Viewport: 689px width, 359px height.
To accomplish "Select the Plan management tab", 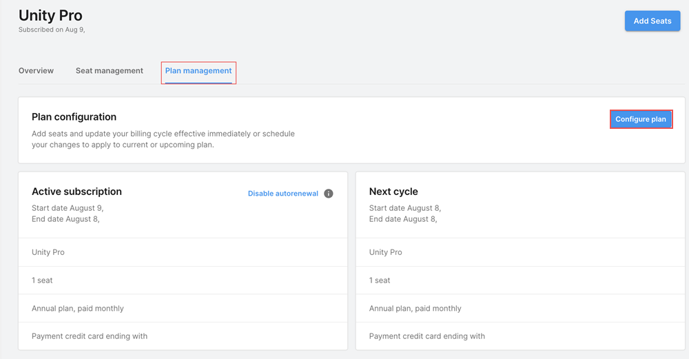I will (198, 71).
